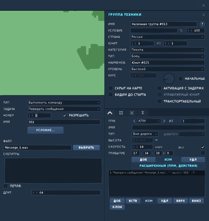Go to next waypoint with right arrow
The width and height of the screenshot is (209, 221).
[x=164, y=121]
